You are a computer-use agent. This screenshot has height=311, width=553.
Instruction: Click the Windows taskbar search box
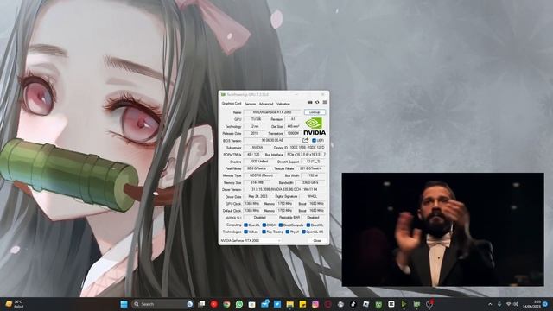[x=162, y=304]
